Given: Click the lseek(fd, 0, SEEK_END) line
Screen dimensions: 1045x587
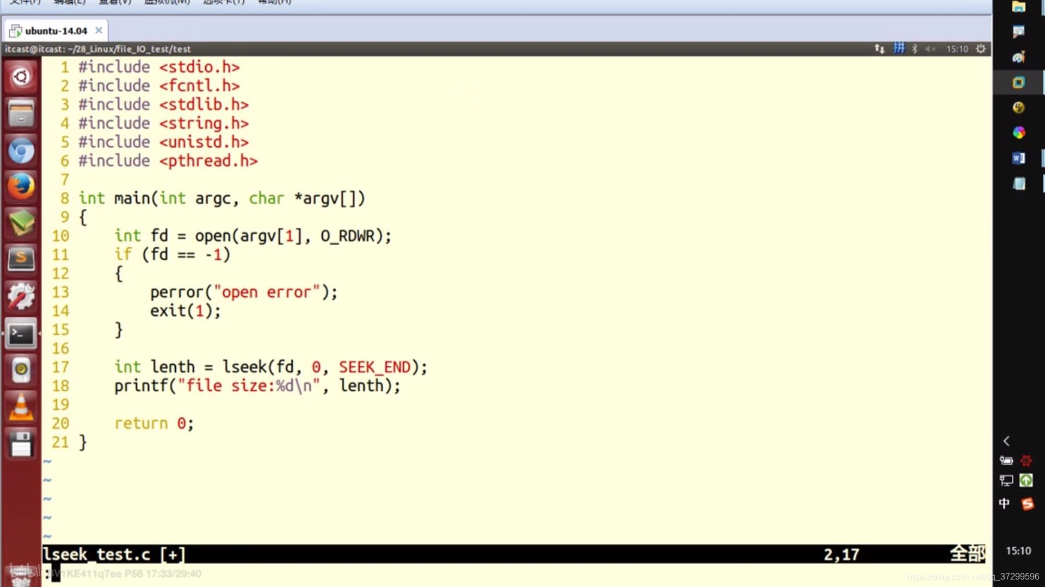Looking at the screenshot, I should click(x=271, y=367).
